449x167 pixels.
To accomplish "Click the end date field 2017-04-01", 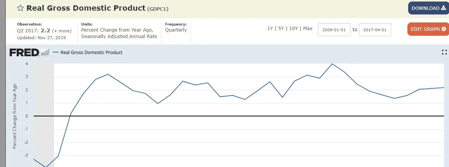I will (375, 29).
